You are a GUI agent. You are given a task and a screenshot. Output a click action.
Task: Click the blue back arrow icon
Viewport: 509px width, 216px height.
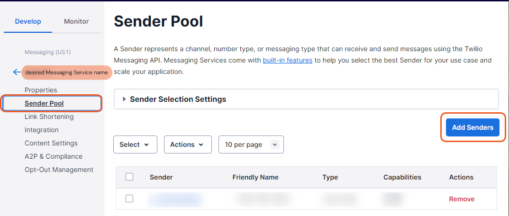17,72
